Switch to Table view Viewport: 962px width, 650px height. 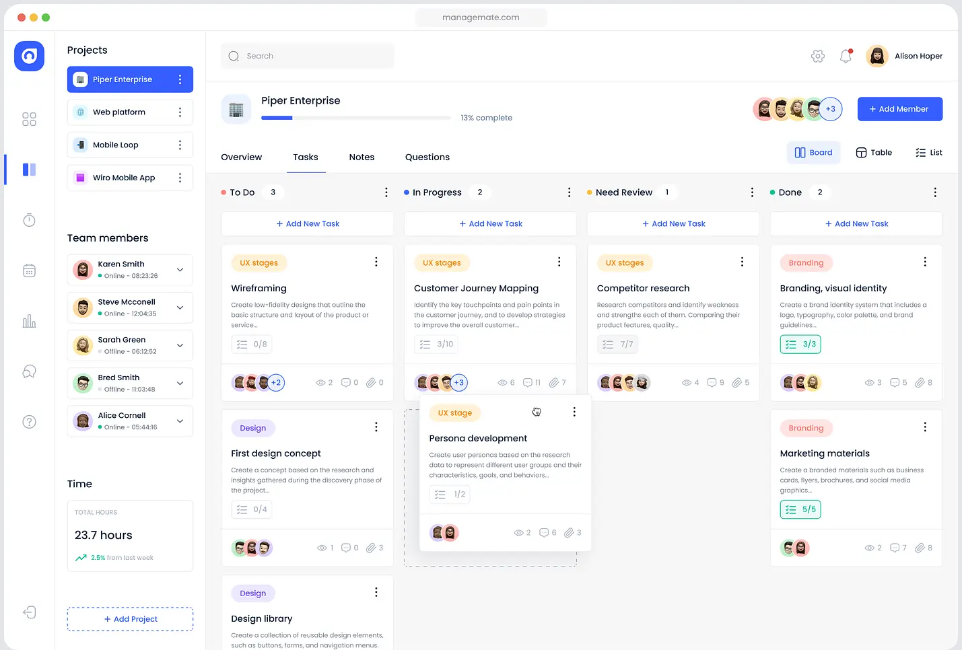(874, 153)
